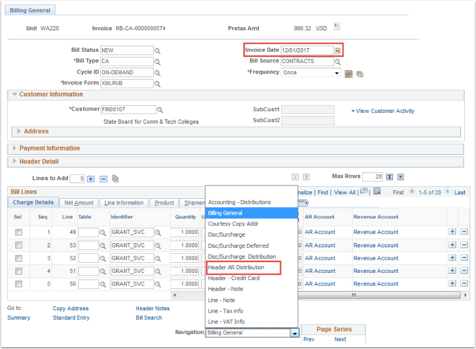476x349 pixels.
Task: Click the copy lines icon next to the minus
Action: coord(115,179)
